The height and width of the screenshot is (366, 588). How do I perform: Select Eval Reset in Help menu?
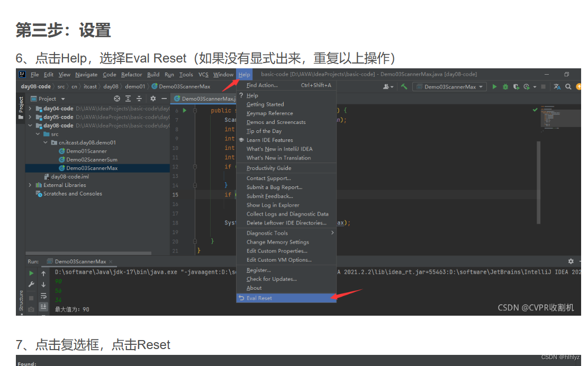(x=286, y=298)
